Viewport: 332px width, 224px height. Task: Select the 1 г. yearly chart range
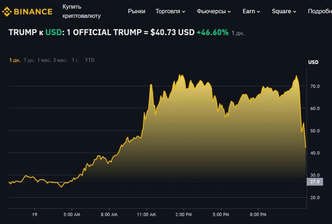(75, 60)
